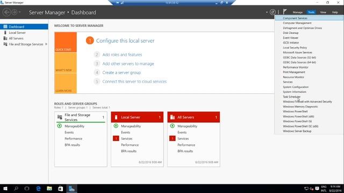Open Task View on the taskbar
The width and height of the screenshot is (344, 193).
[x=27, y=189]
